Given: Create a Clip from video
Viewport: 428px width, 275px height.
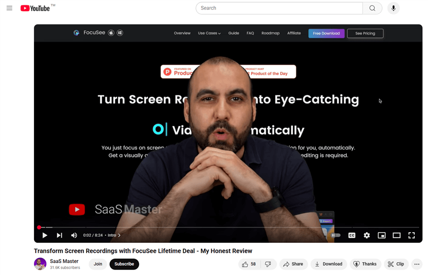Looking at the screenshot, I should point(396,264).
